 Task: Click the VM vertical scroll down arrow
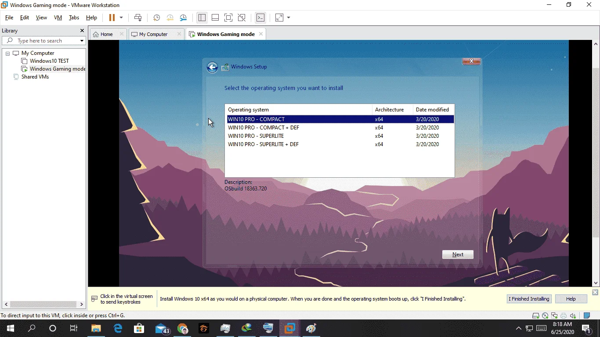click(596, 283)
